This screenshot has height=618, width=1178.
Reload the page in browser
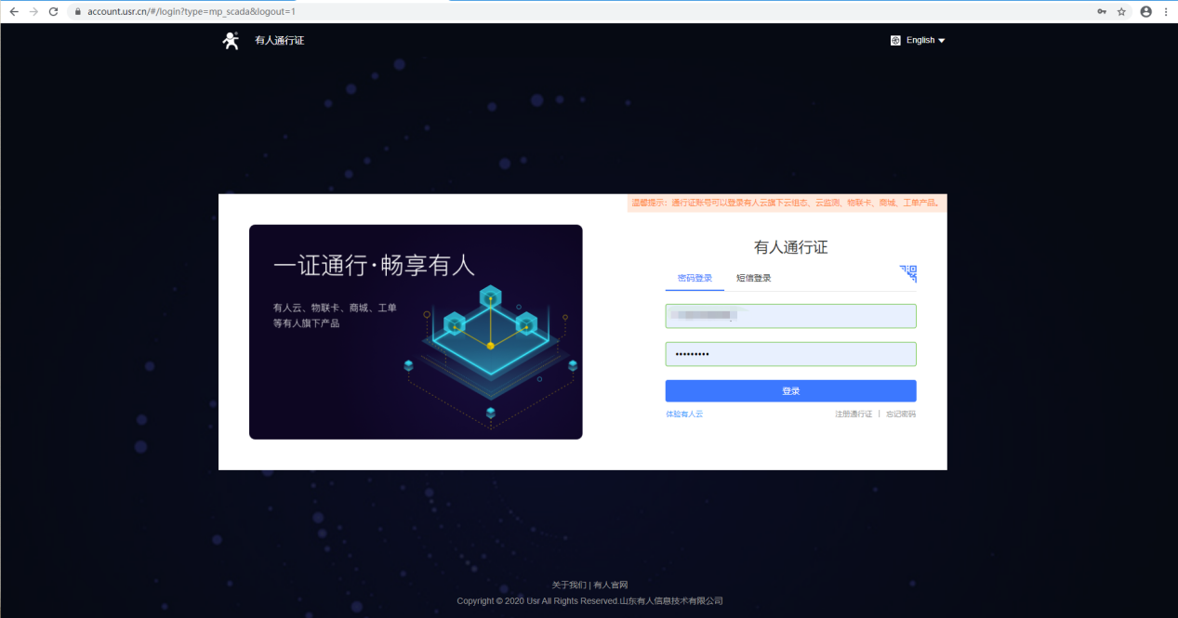[x=53, y=11]
